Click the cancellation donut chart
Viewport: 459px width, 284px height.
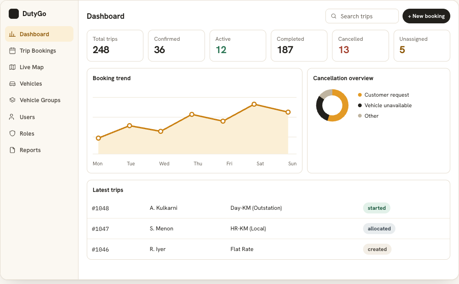click(x=332, y=105)
